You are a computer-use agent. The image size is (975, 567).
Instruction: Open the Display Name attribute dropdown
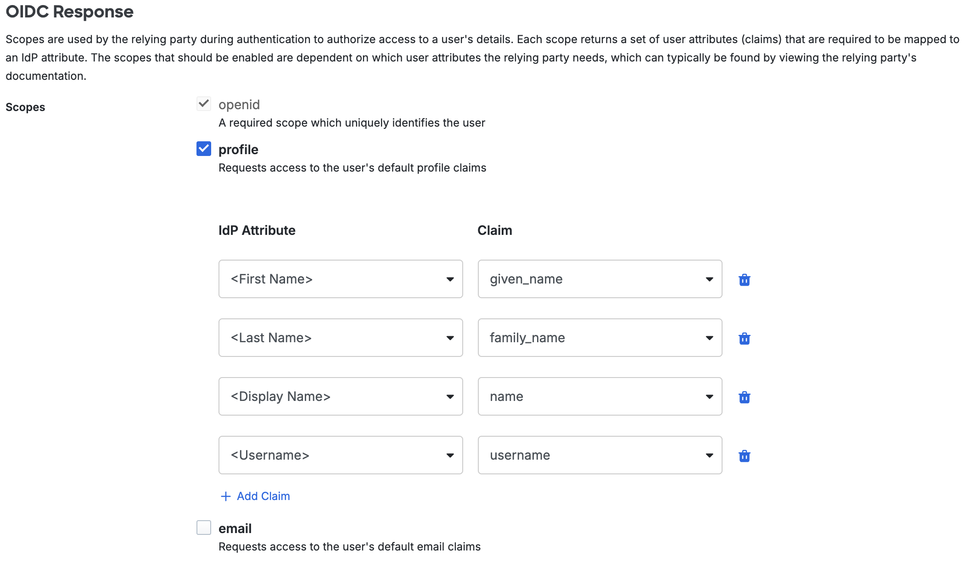340,396
